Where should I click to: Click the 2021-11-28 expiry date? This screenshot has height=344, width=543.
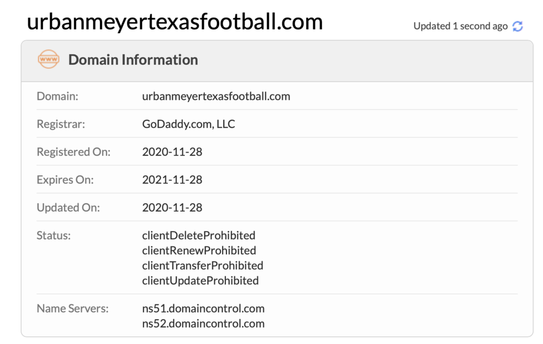point(172,180)
